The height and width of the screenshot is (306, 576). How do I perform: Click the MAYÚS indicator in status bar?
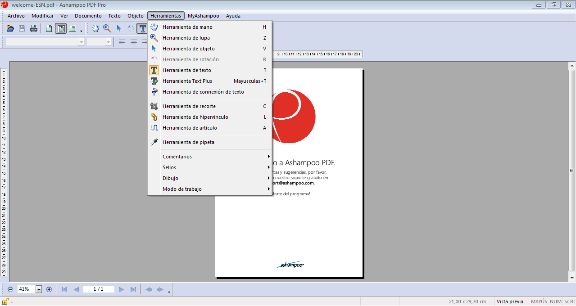pyautogui.click(x=539, y=301)
